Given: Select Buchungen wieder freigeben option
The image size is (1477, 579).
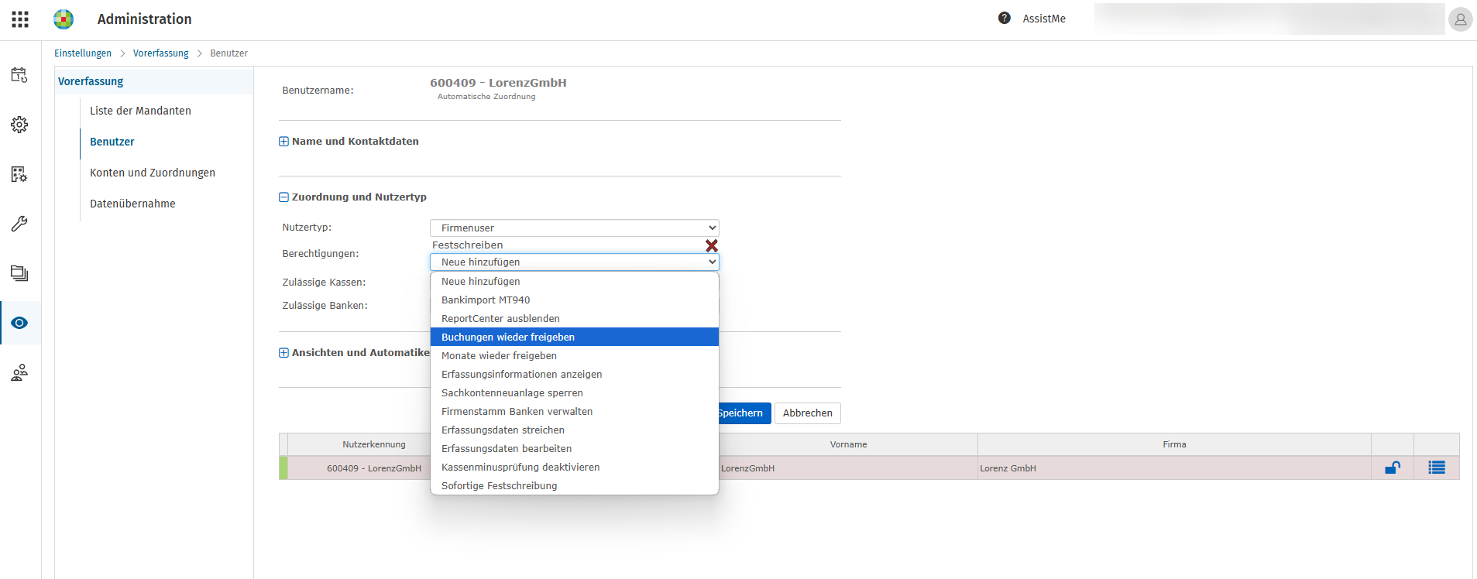Looking at the screenshot, I should 575,337.
